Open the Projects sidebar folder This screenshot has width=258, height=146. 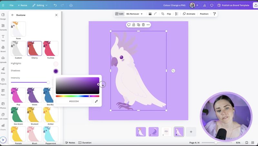(3, 81)
